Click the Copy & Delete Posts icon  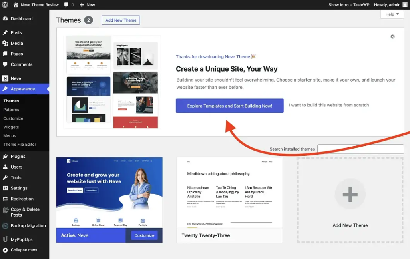click(6, 210)
